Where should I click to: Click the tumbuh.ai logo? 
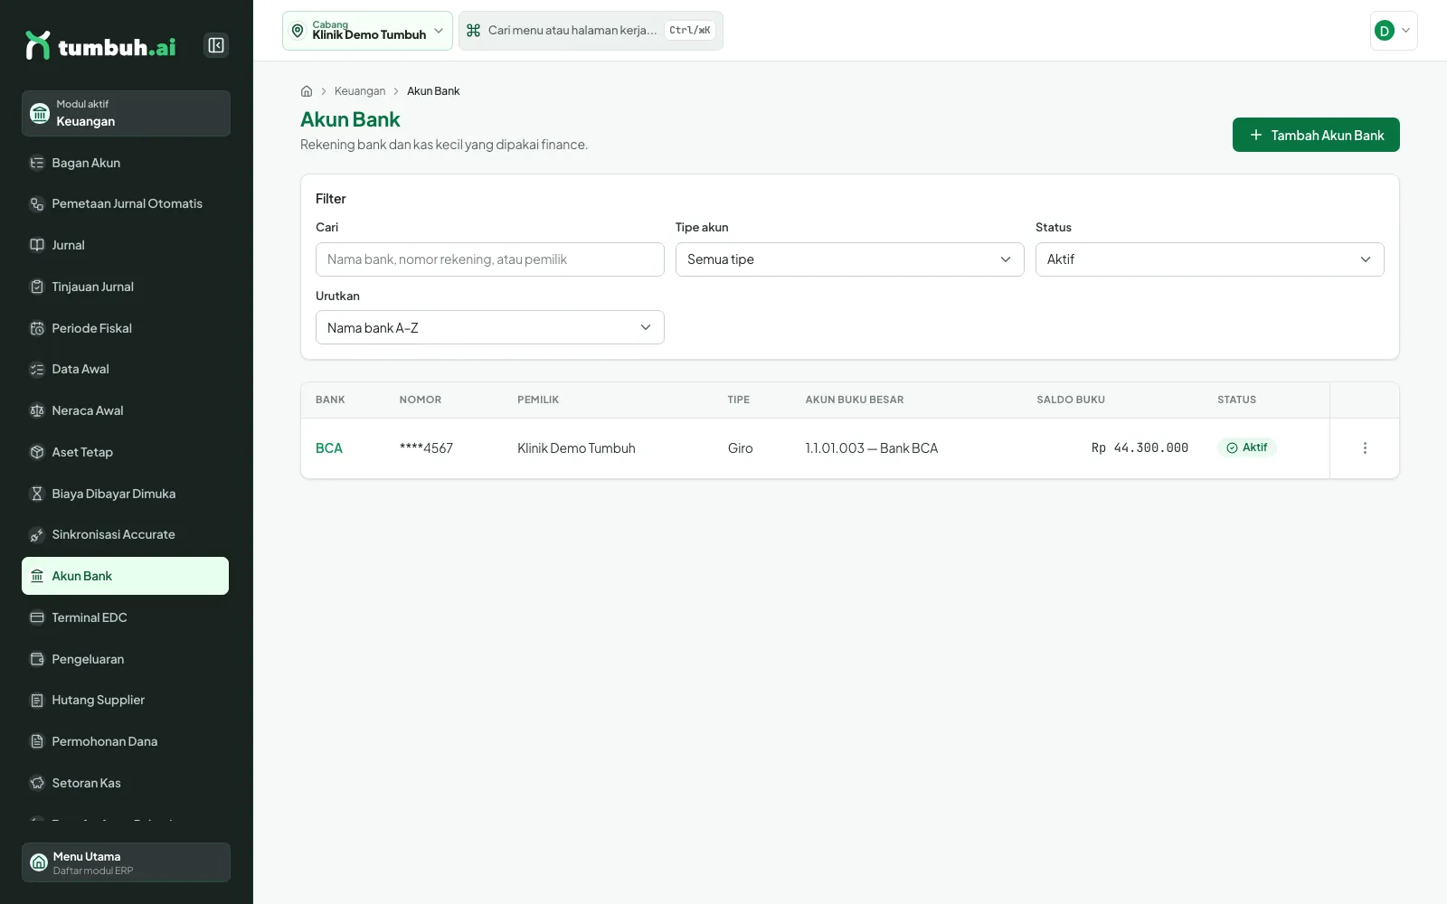pyautogui.click(x=100, y=46)
